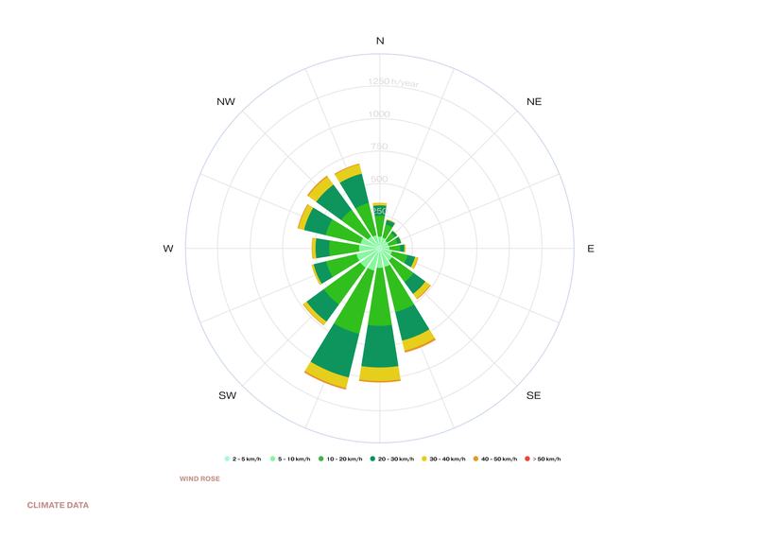Click the '1250 h/year' axis label

393,82
